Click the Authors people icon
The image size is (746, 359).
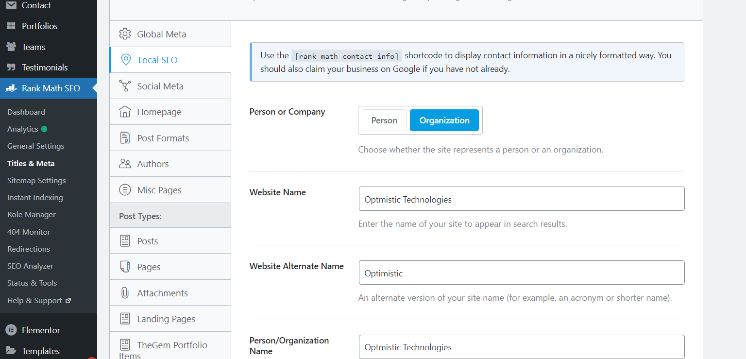[x=125, y=164]
